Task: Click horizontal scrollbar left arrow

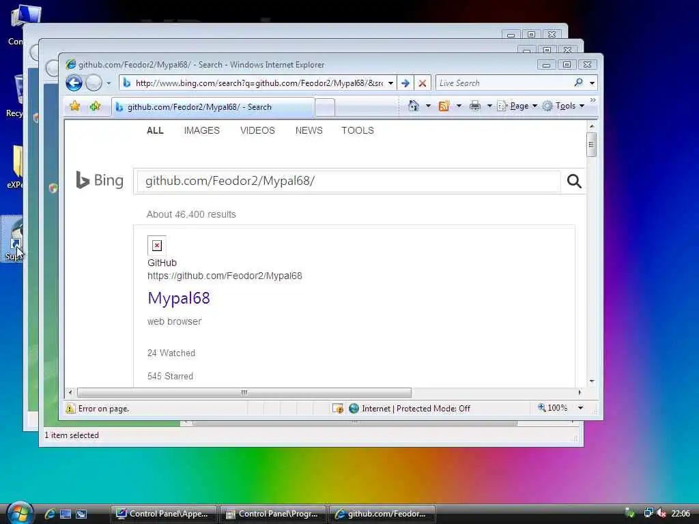Action: pyautogui.click(x=70, y=392)
